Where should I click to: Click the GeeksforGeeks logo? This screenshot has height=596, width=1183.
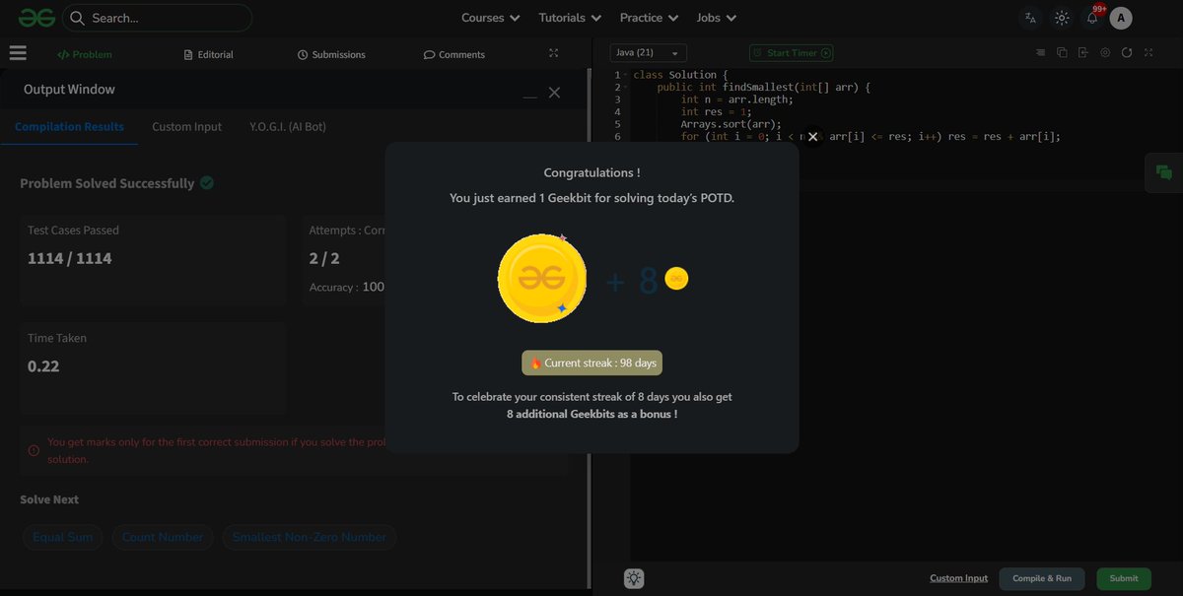pos(35,18)
